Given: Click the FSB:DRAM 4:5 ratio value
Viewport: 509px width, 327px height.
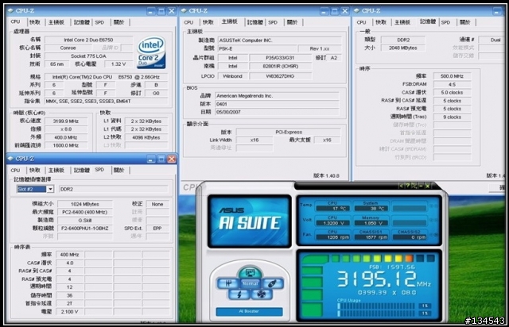Looking at the screenshot, I should coord(452,84).
